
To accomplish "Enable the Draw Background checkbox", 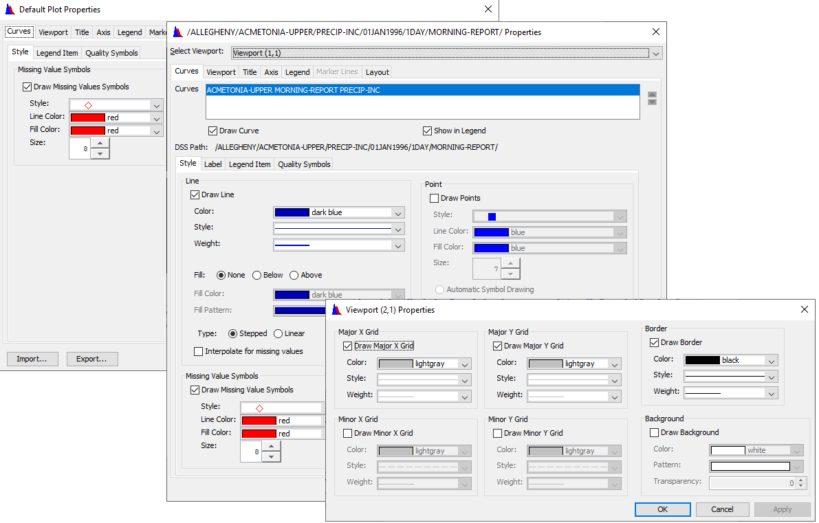I will 654,433.
